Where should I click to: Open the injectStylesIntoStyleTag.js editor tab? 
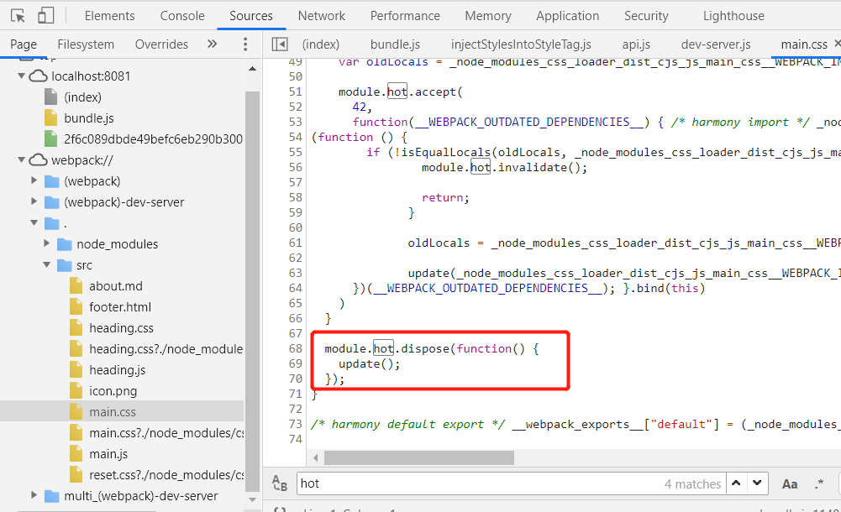pos(521,44)
